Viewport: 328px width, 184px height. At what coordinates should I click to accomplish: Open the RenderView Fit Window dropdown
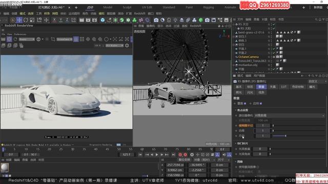tap(114, 45)
